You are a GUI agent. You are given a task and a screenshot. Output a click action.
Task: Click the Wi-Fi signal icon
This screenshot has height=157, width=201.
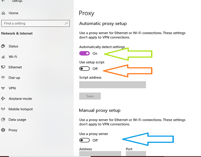tap(3, 57)
